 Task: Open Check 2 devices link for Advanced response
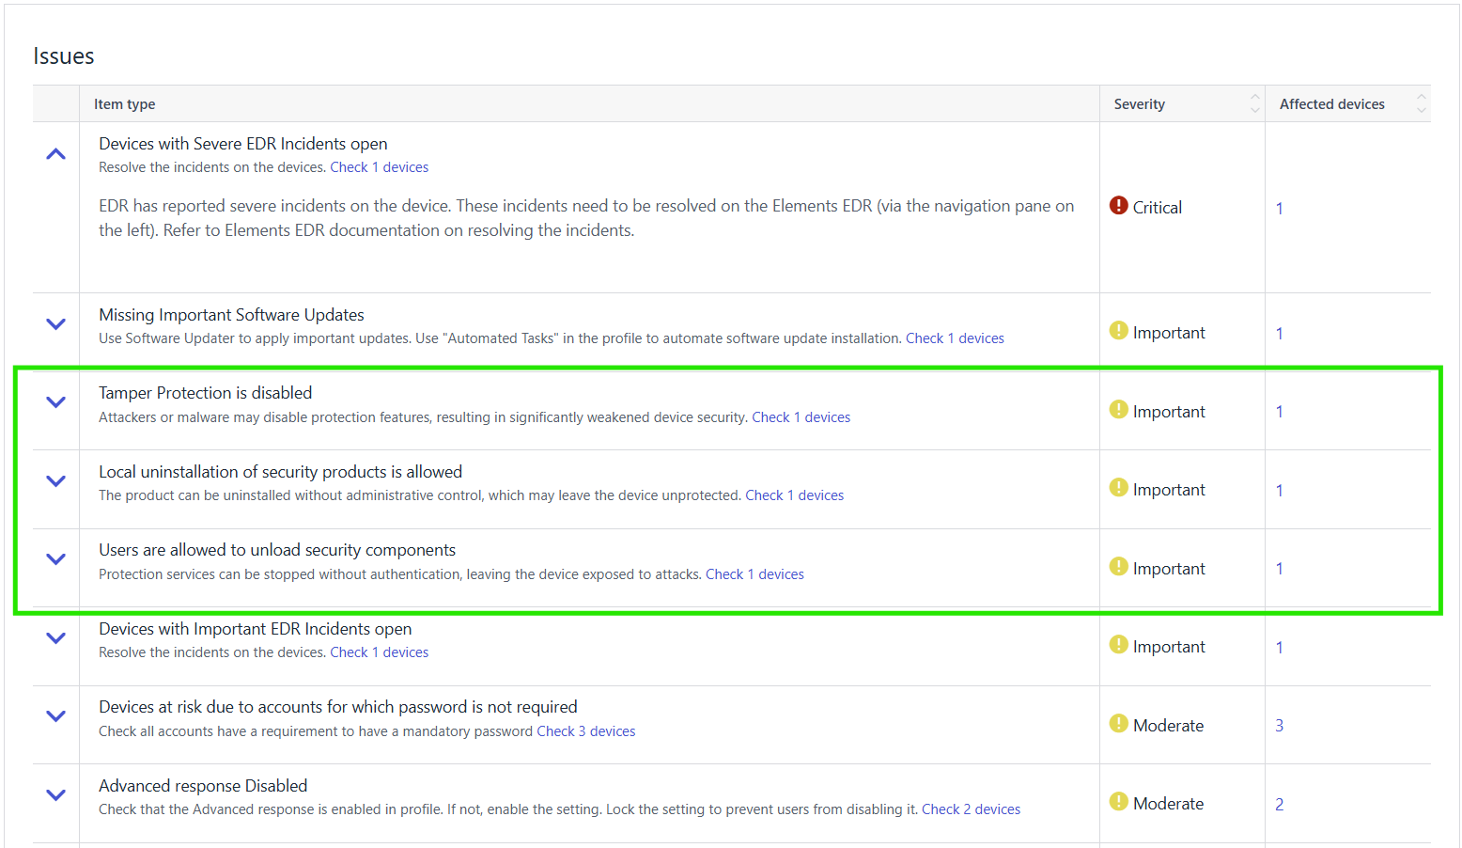(971, 809)
